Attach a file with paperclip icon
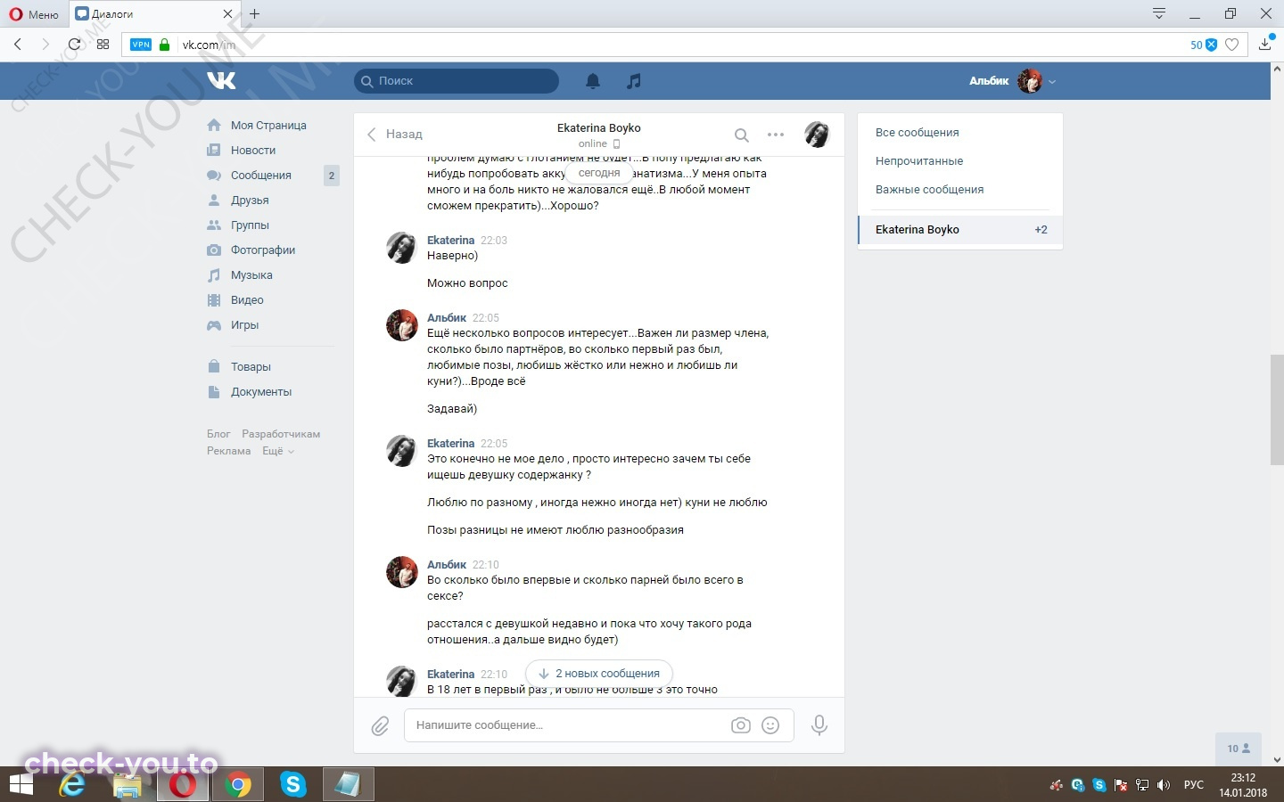This screenshot has height=802, width=1284. pyautogui.click(x=380, y=726)
